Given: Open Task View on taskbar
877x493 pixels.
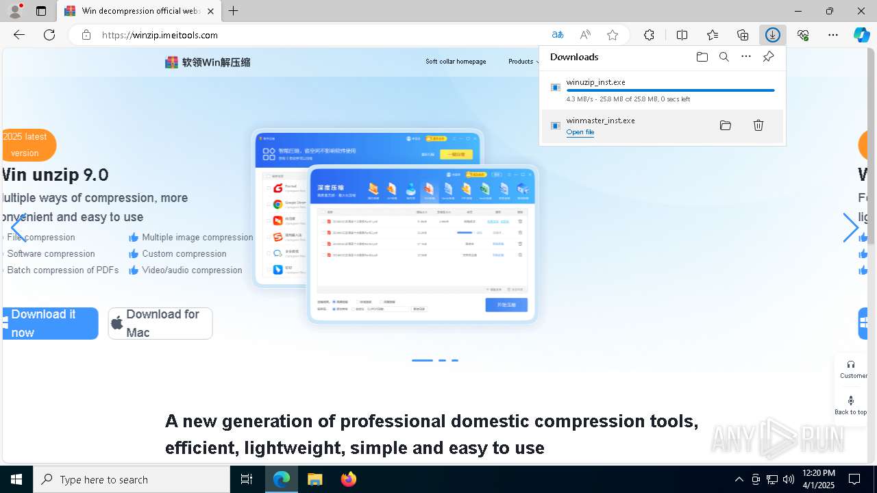Looking at the screenshot, I should point(247,479).
